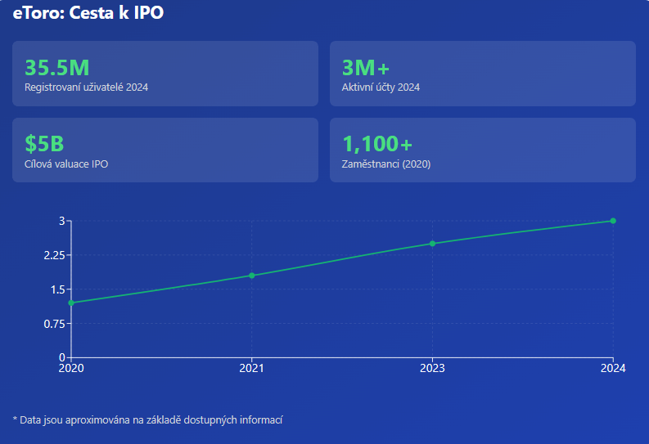Click the footnote 'Data jsou aproximována' text
Viewport: 649px width, 444px height.
point(147,420)
